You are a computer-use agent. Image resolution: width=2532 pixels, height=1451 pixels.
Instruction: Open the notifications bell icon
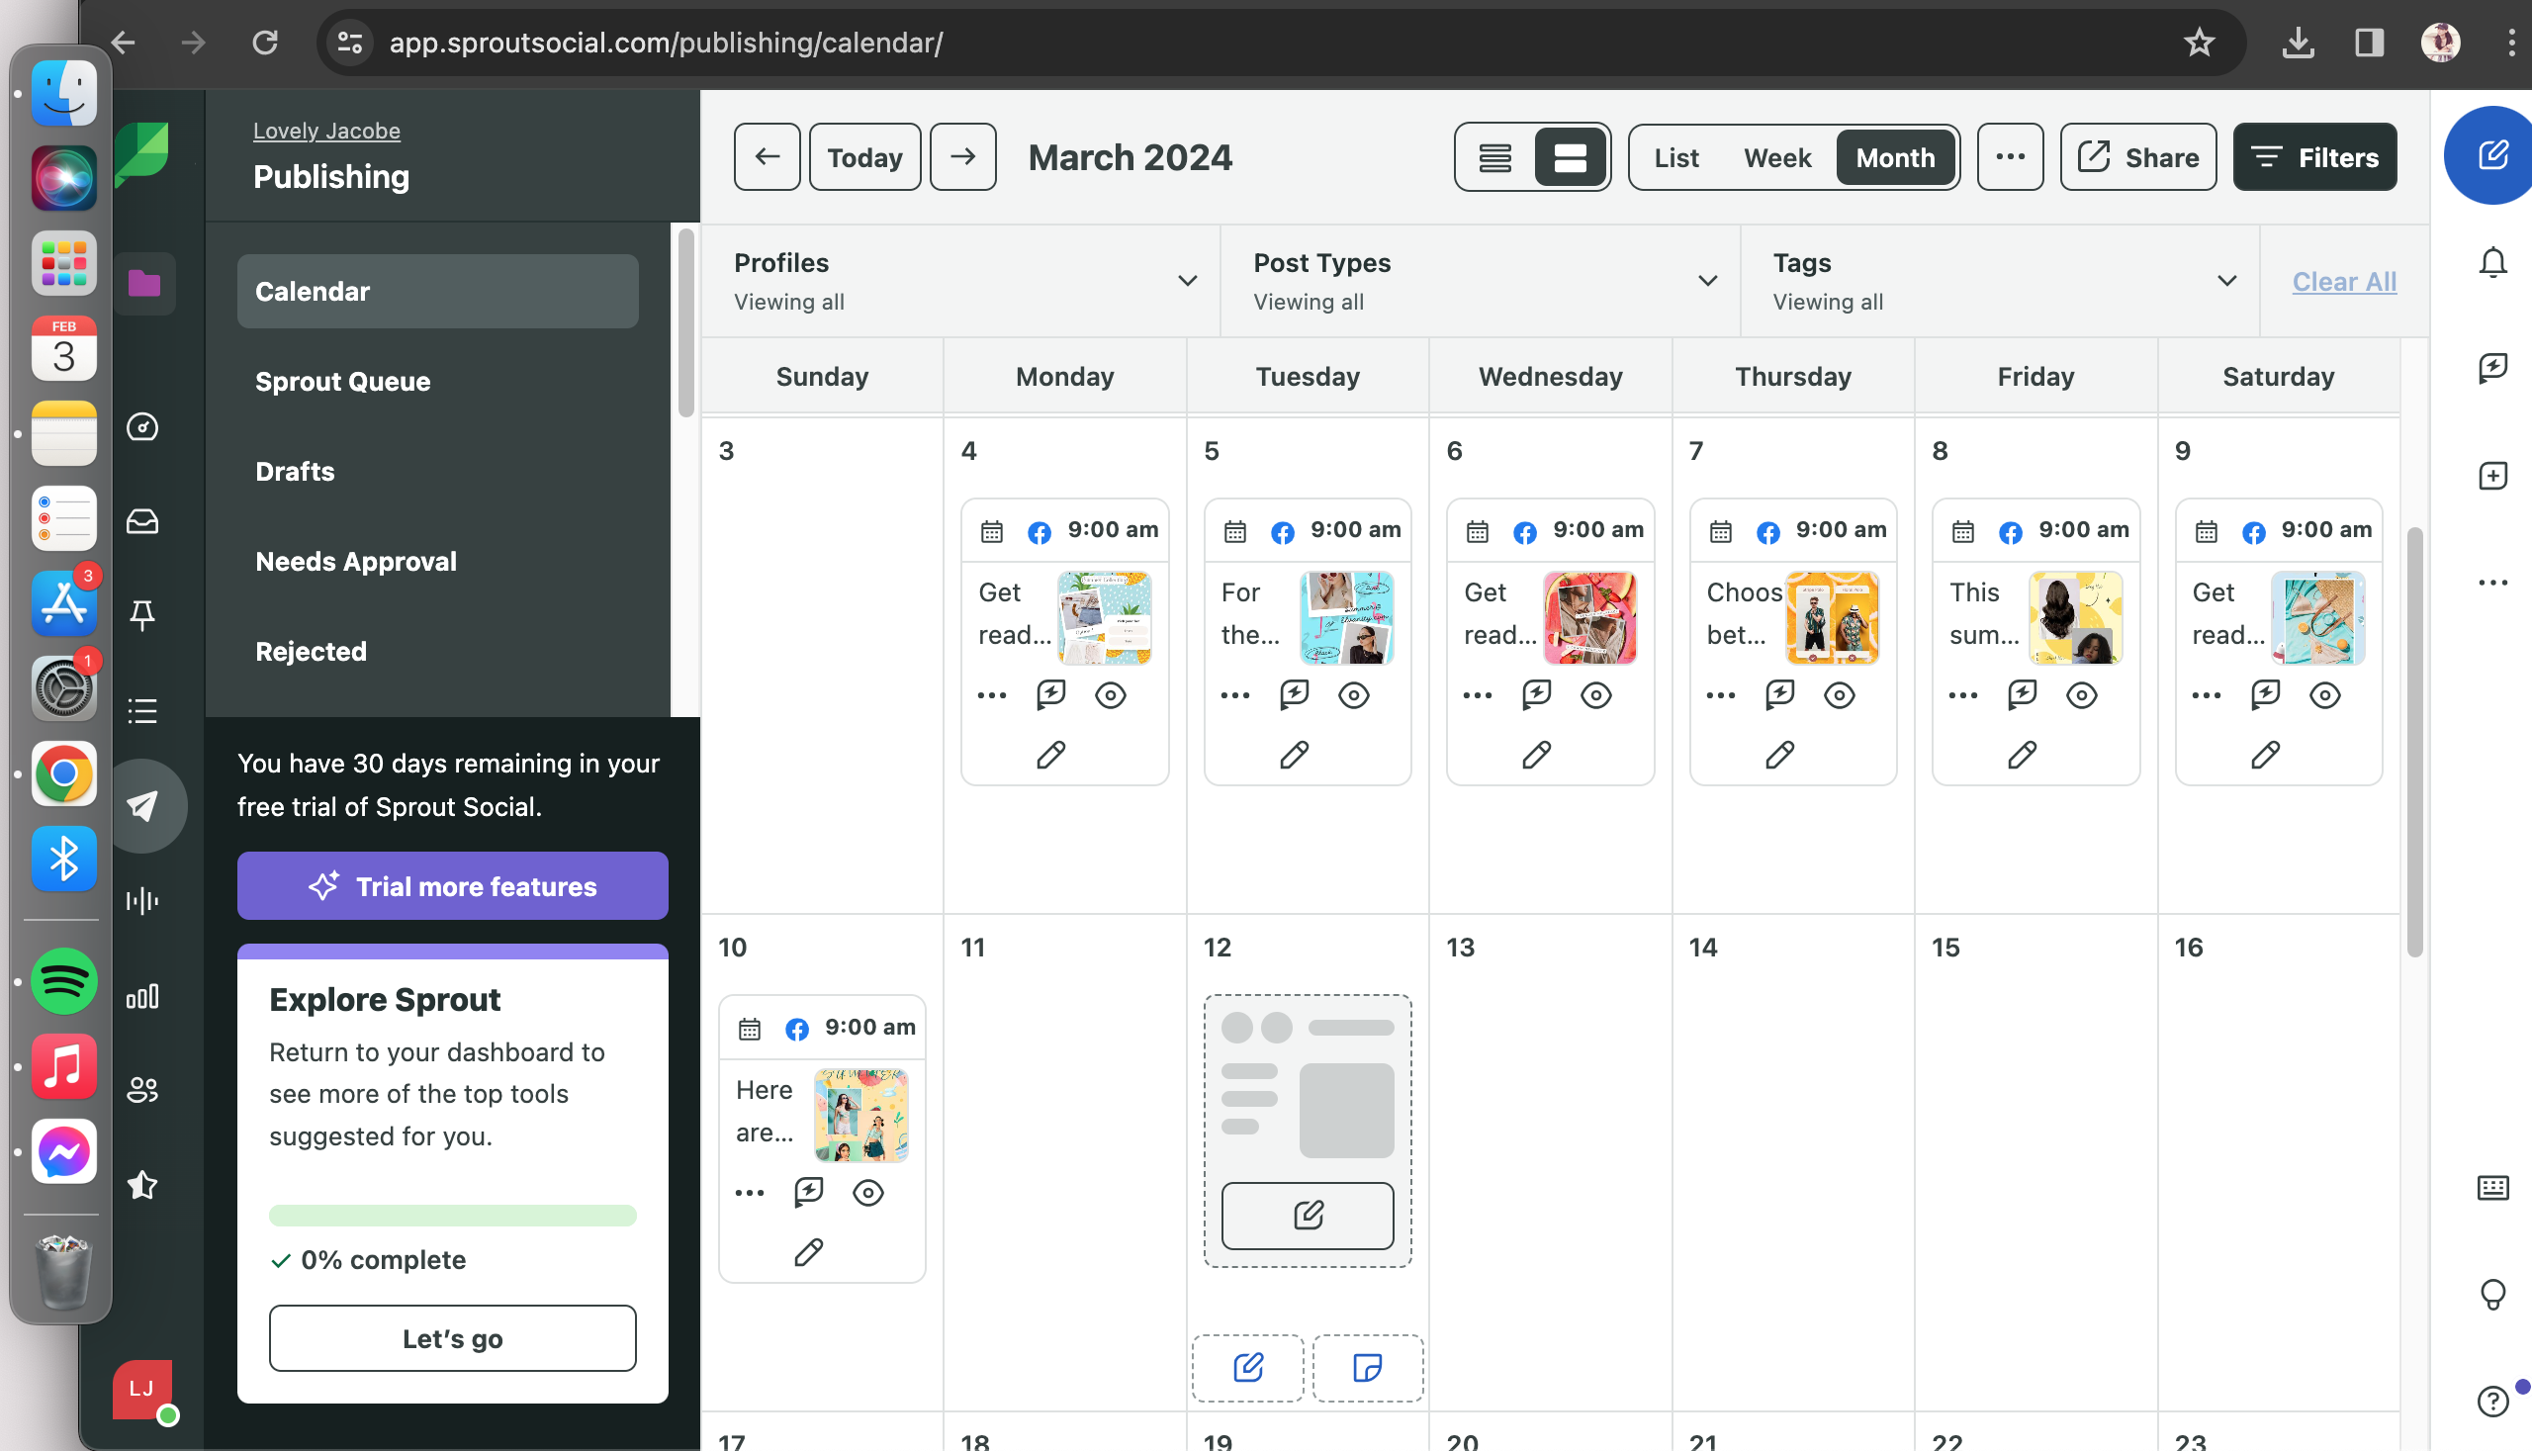[x=2492, y=262]
